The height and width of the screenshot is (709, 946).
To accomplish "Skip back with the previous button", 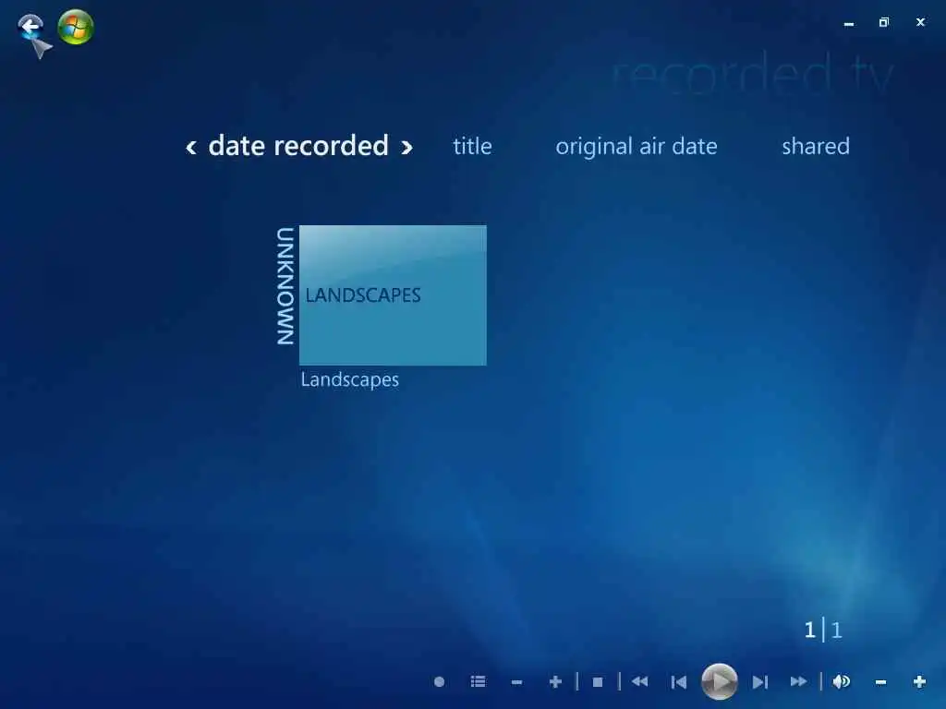I will [679, 682].
